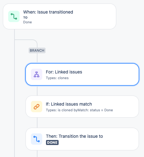This screenshot has height=157, width=144.
Task: Select the blue Transition issue action icon
Action: (37, 139)
